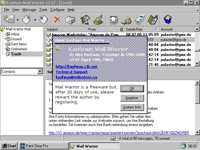Open the address book icon

pyautogui.click(x=153, y=20)
